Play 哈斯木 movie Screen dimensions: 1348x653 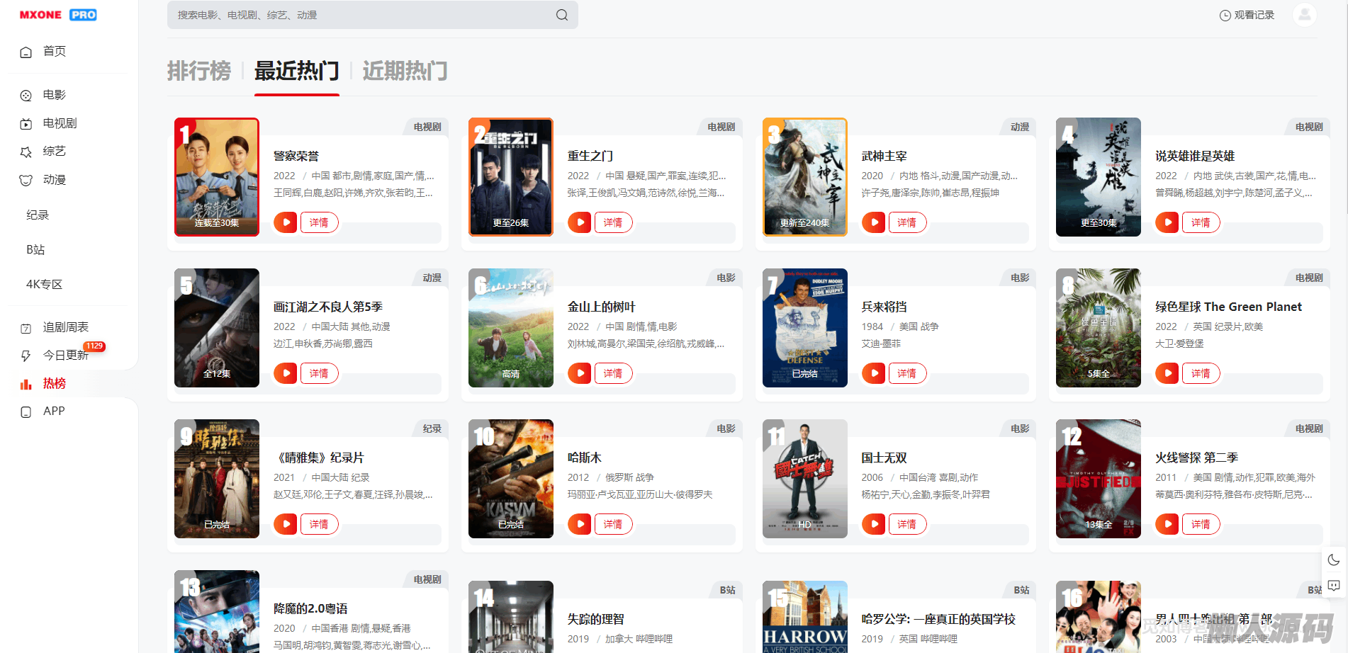580,524
